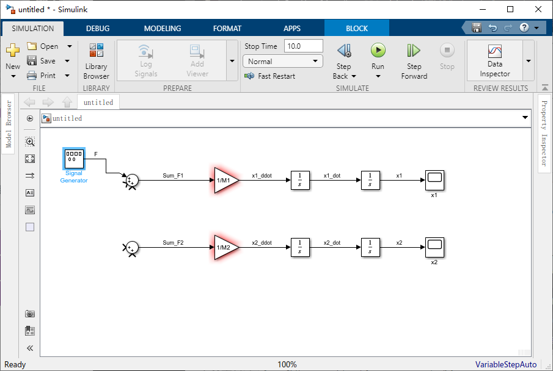553x371 pixels.
Task: Click the Stop Time input field
Action: tap(303, 46)
